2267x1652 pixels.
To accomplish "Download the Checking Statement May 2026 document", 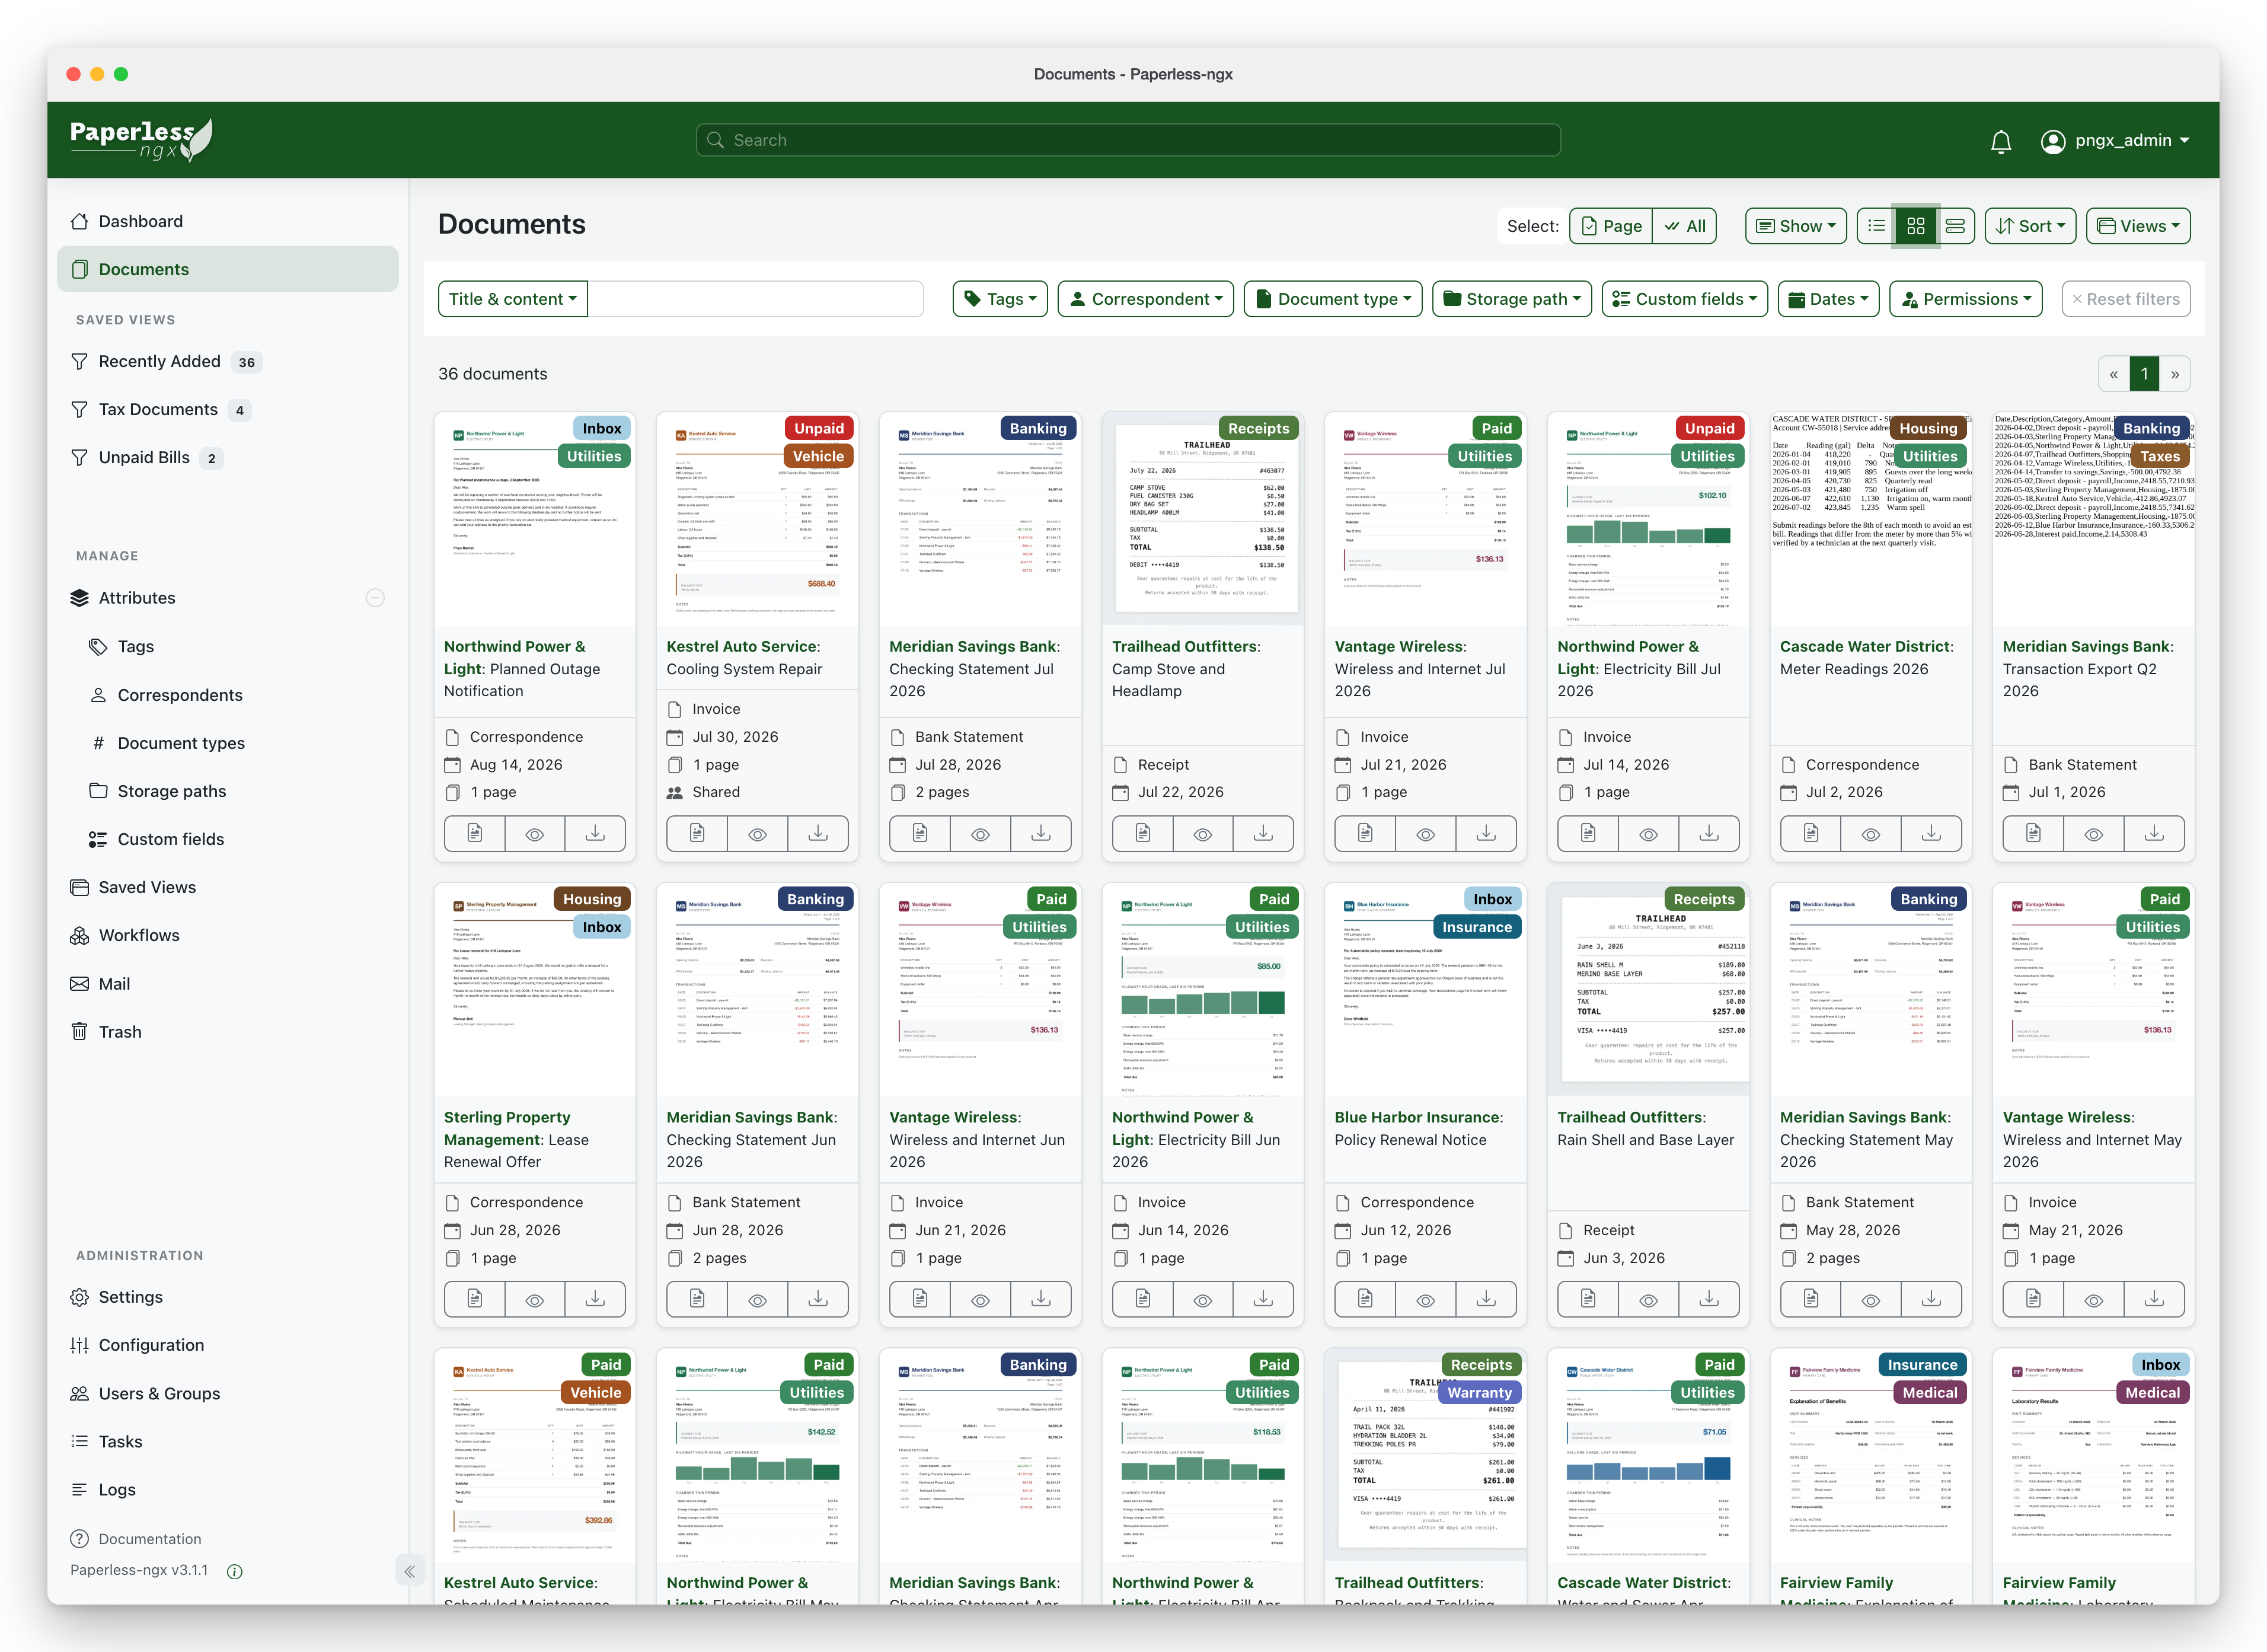I will [x=1931, y=1299].
